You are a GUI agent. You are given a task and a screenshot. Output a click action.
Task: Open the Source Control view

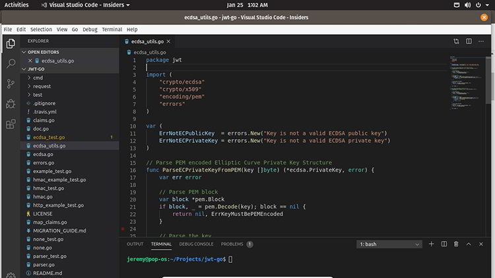click(x=11, y=84)
